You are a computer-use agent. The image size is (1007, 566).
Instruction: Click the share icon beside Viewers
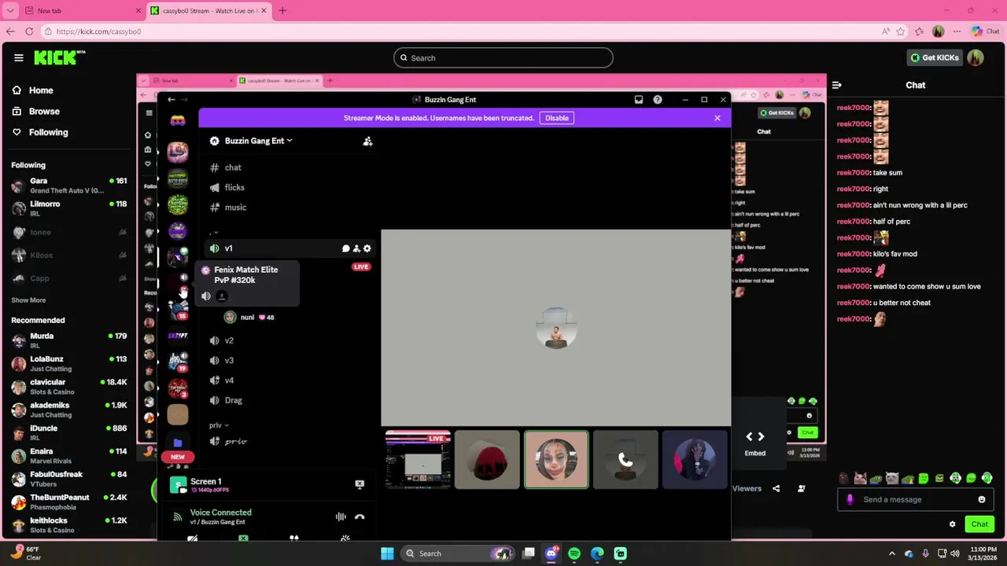[776, 488]
